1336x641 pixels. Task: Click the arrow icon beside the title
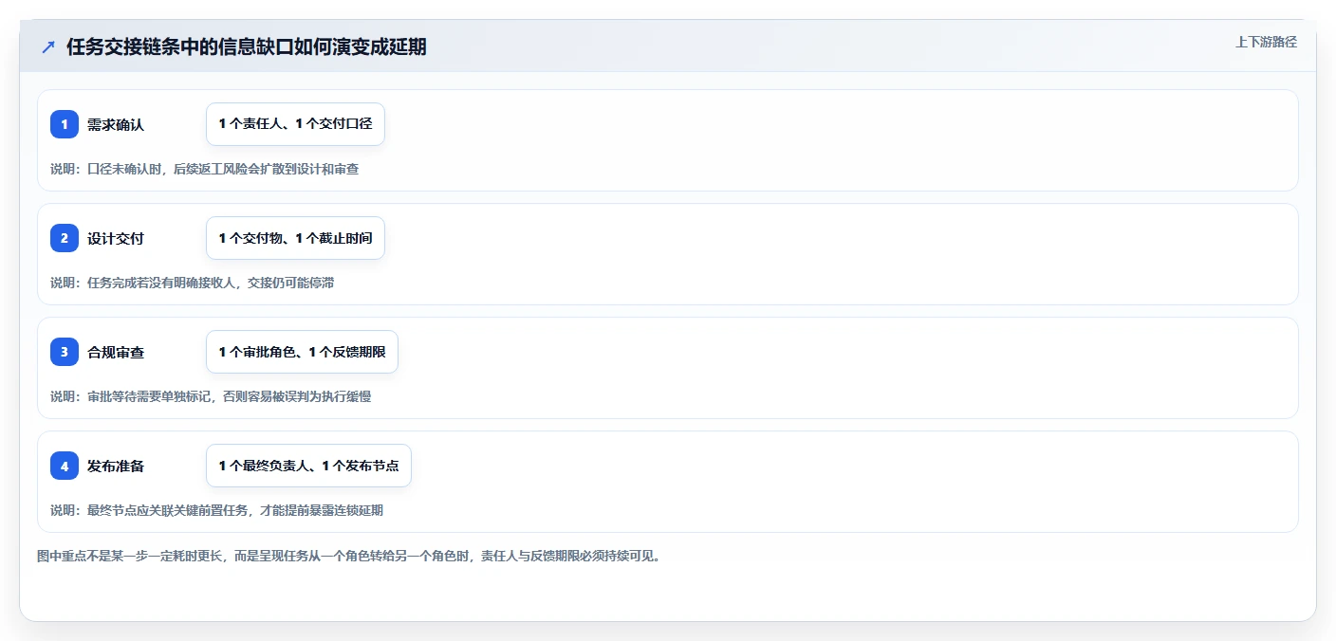(x=48, y=46)
